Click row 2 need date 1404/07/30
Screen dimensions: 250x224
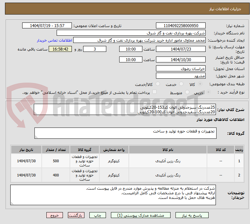pyautogui.click(x=26, y=175)
